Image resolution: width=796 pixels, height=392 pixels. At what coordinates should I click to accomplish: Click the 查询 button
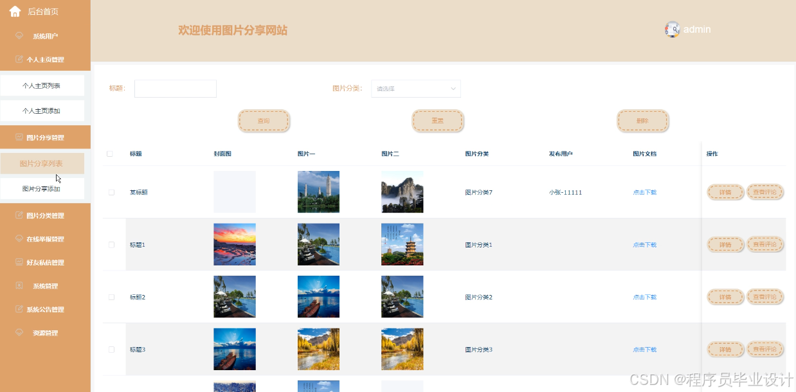pos(264,121)
